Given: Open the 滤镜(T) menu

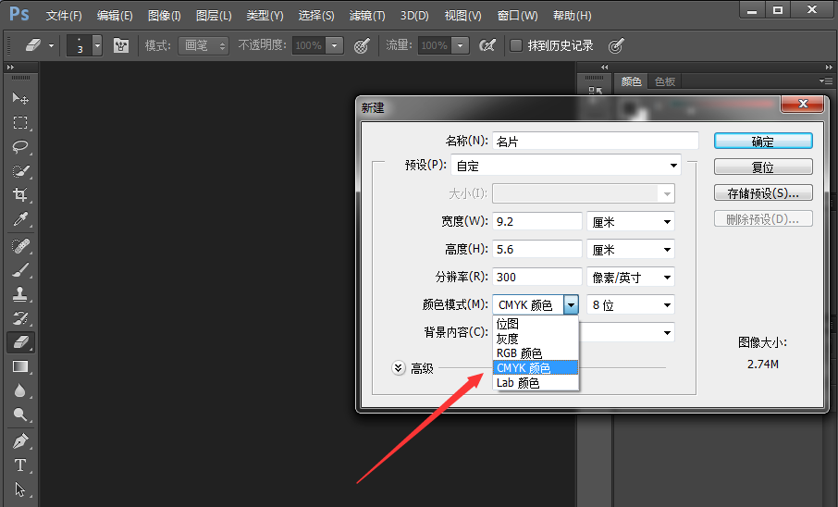Looking at the screenshot, I should tap(367, 16).
